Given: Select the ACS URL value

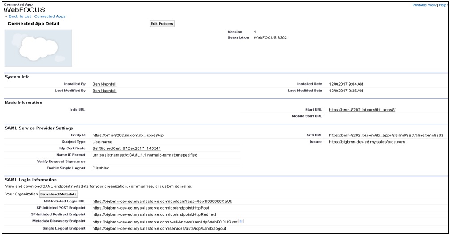Looking at the screenshot, I should click(x=386, y=136).
